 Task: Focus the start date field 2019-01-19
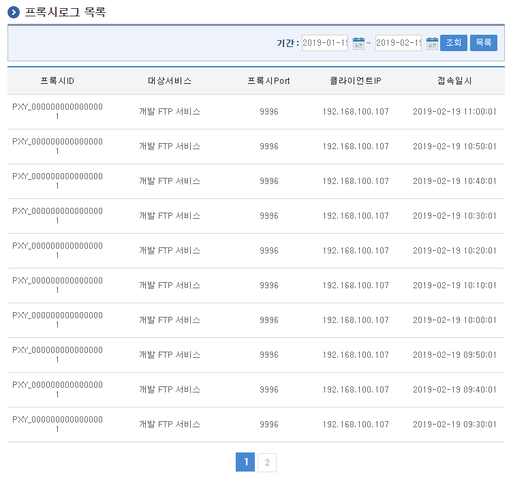pos(325,43)
